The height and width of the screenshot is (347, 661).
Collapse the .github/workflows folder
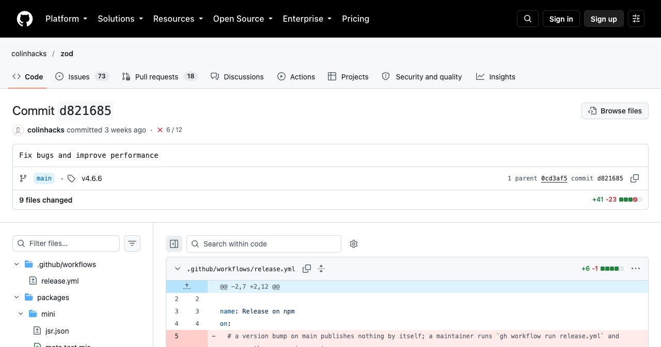[17, 265]
